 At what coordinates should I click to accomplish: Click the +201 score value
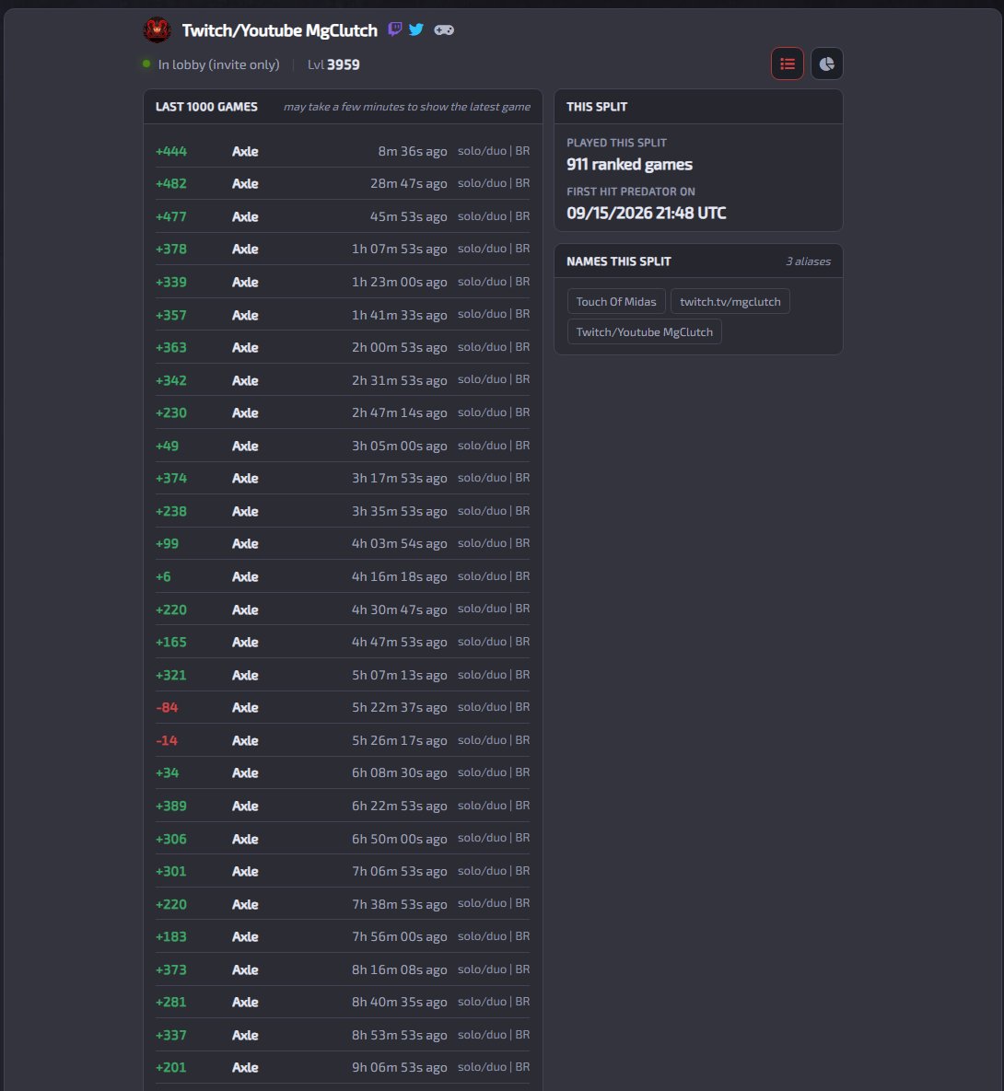click(x=171, y=1067)
